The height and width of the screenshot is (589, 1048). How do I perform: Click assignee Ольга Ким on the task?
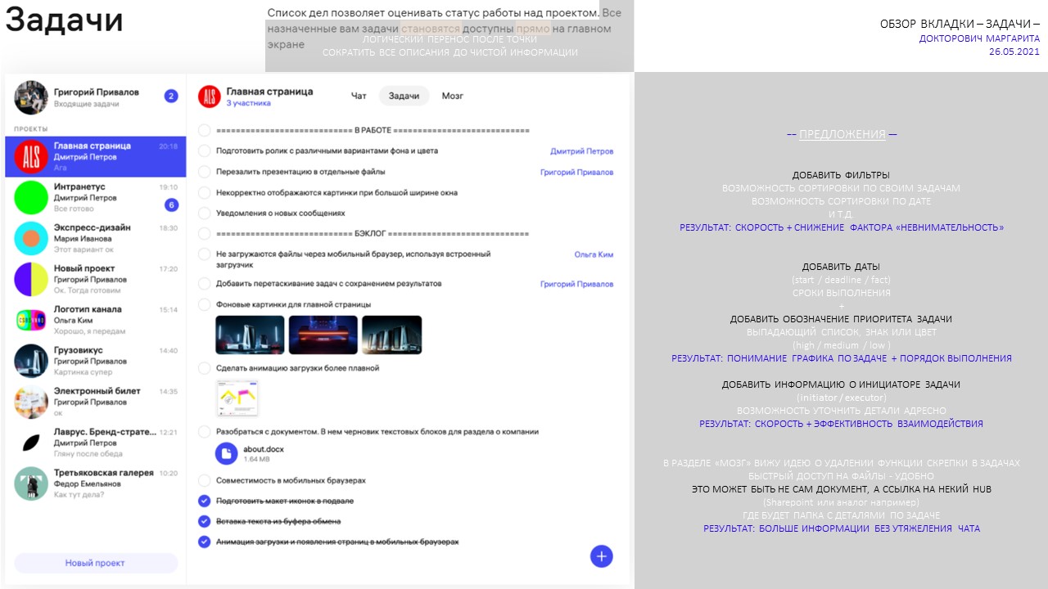[593, 254]
